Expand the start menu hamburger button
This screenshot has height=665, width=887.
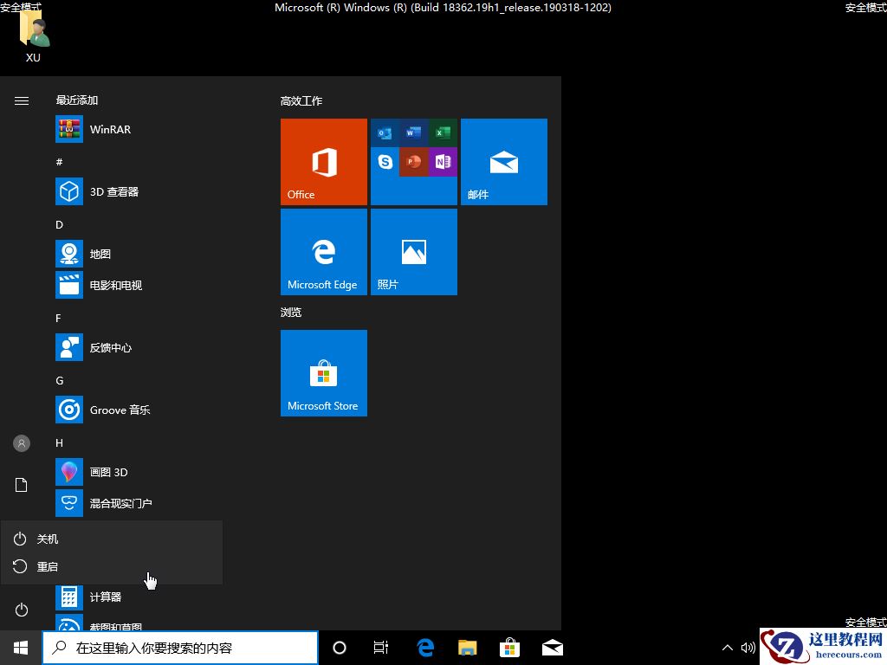click(22, 100)
